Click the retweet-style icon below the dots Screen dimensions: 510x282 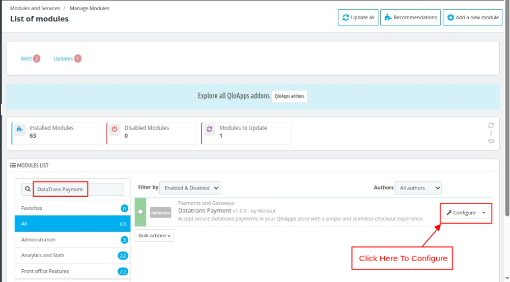[491, 141]
